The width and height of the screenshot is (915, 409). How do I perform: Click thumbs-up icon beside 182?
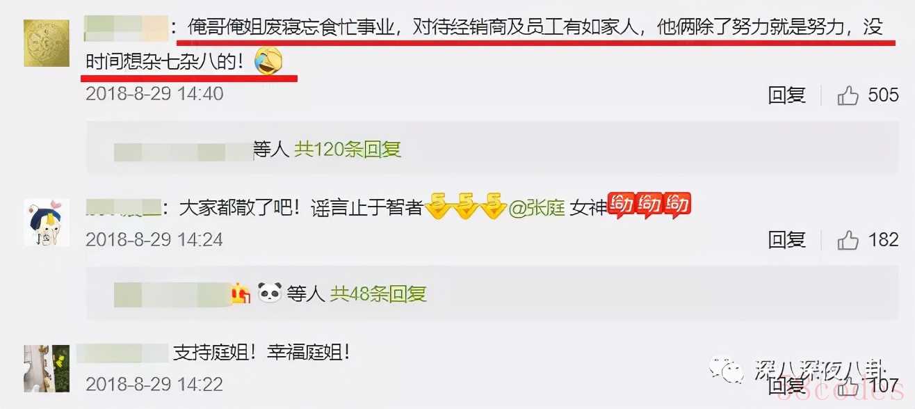pos(848,240)
